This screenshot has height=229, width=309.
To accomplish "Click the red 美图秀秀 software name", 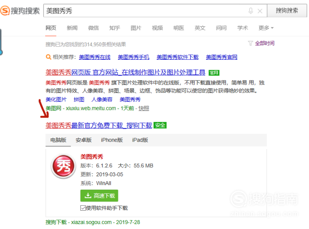I will (92, 157).
